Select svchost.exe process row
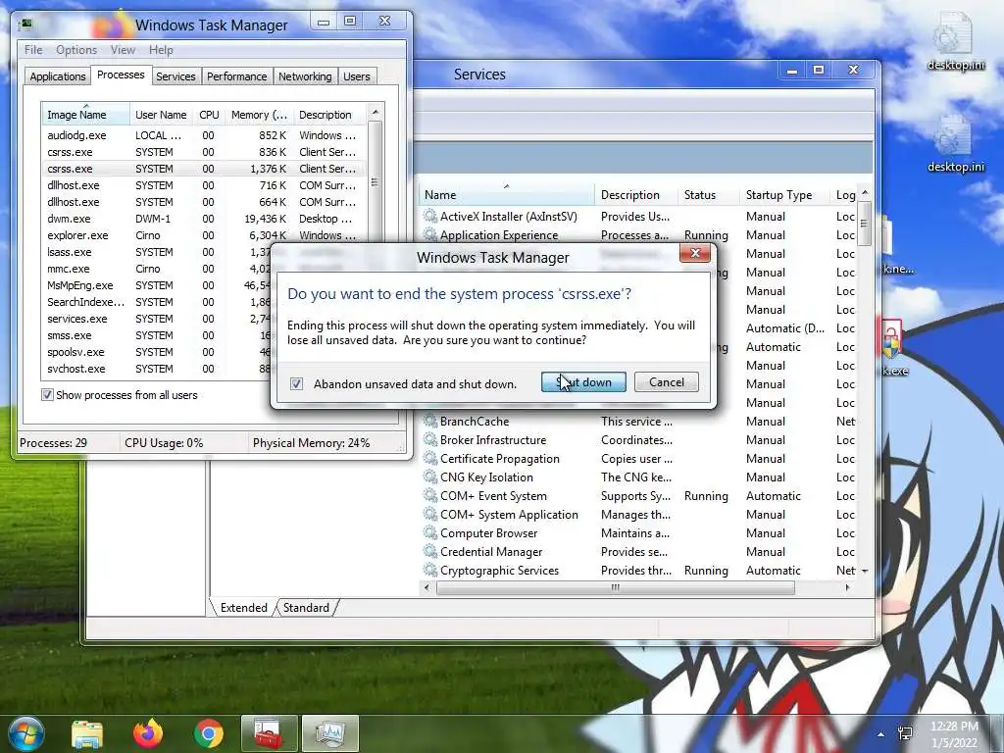 pos(156,369)
